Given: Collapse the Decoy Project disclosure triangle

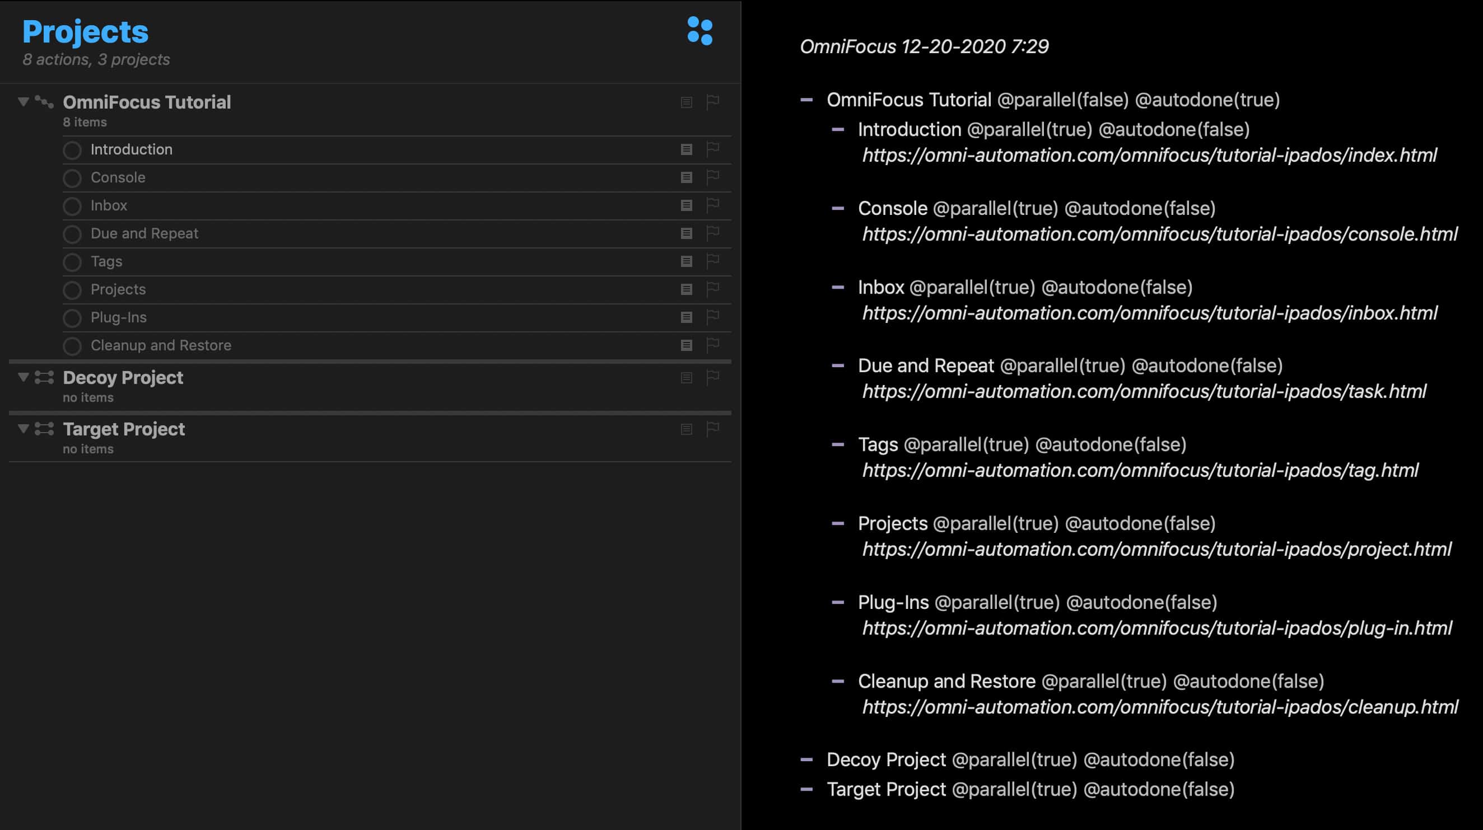Looking at the screenshot, I should coord(23,377).
